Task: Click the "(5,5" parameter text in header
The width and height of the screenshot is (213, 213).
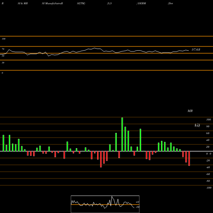Action: pyautogui.click(x=109, y=3)
